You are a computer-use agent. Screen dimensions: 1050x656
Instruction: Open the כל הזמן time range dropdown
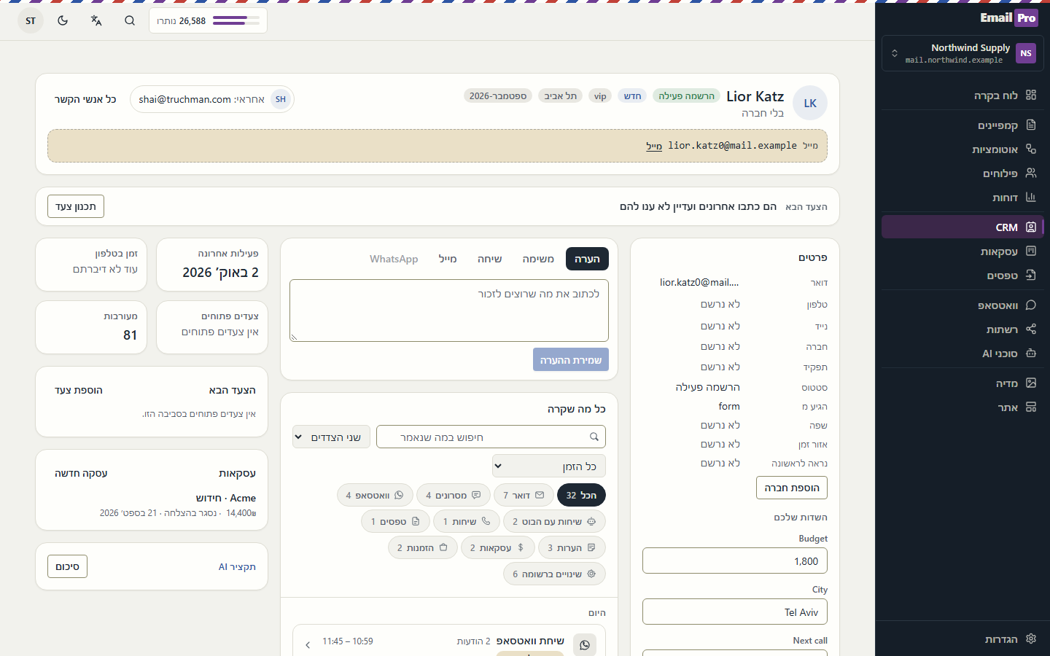[549, 466]
